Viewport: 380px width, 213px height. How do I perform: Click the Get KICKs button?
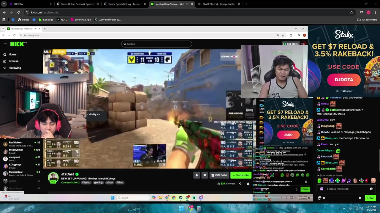click(291, 44)
